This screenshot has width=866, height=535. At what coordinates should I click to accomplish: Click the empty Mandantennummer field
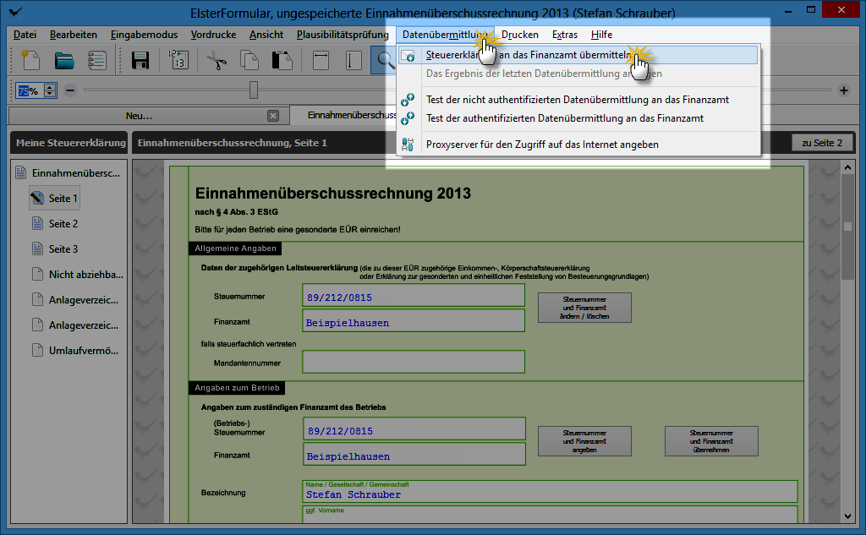(x=414, y=363)
